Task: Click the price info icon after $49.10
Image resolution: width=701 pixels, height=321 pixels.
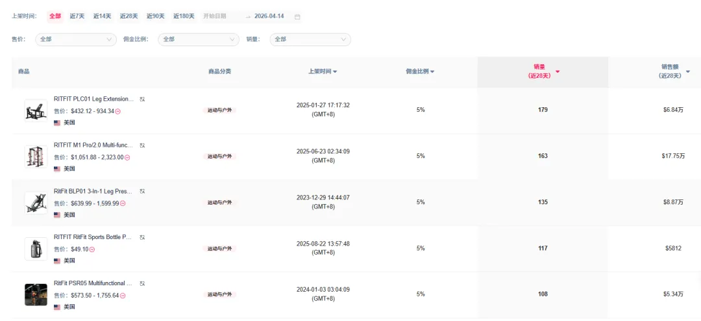Action: click(92, 249)
